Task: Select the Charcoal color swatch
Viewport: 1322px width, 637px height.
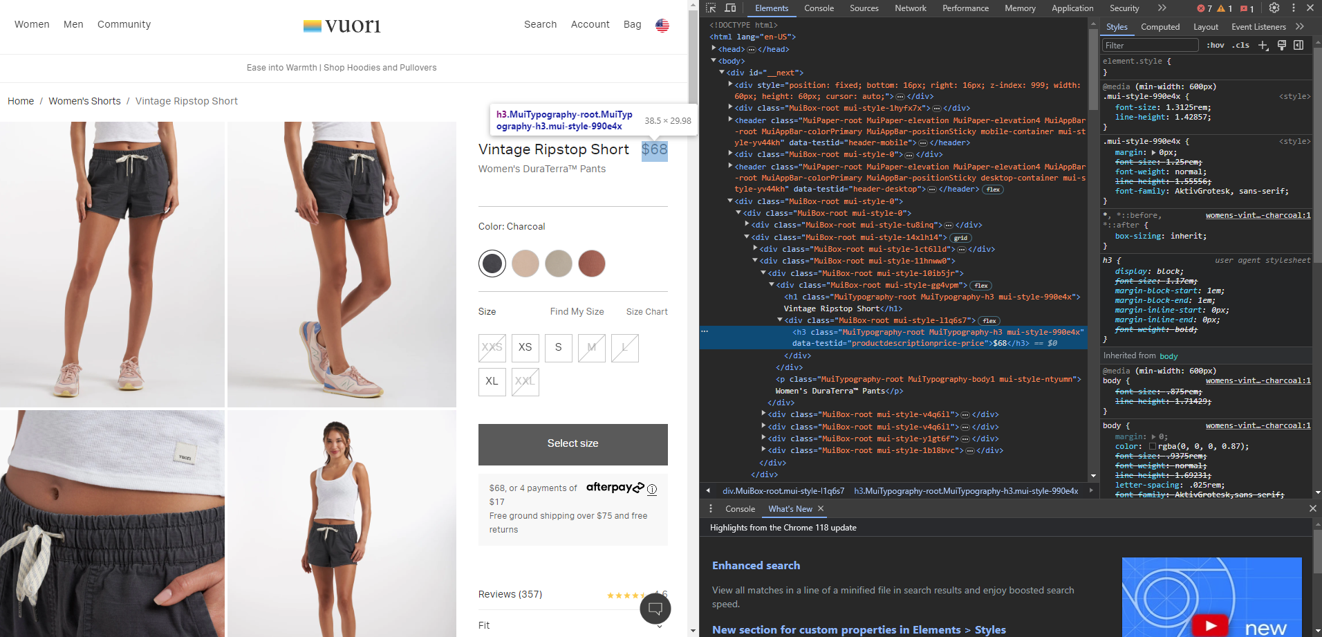Action: (492, 264)
